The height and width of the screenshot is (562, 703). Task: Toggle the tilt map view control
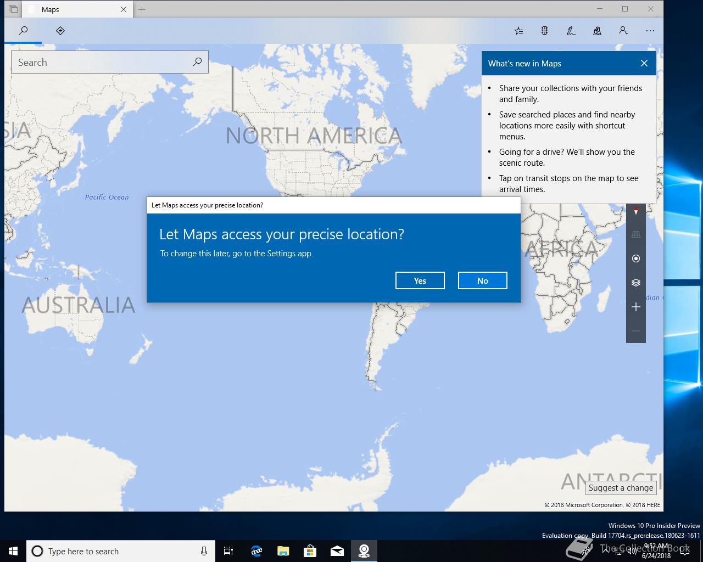pyautogui.click(x=636, y=234)
